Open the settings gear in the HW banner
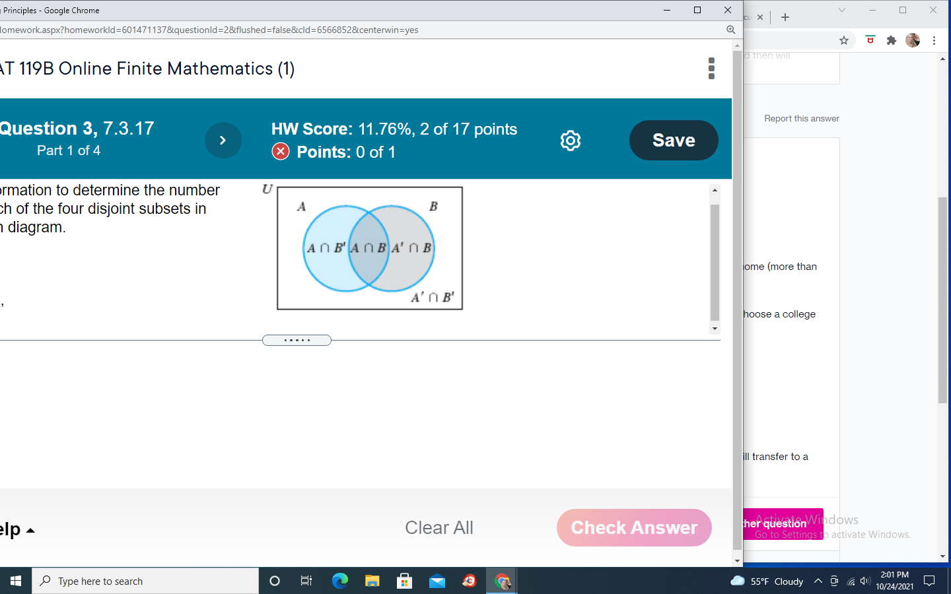Screen dimensions: 951x594 (x=570, y=140)
